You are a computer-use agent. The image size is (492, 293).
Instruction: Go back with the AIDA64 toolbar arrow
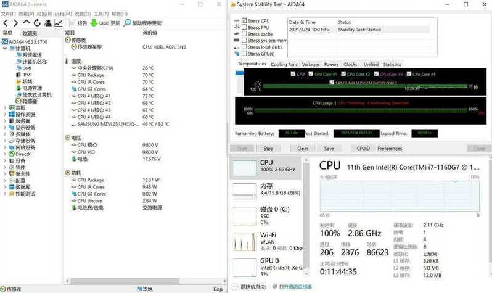click(6, 23)
